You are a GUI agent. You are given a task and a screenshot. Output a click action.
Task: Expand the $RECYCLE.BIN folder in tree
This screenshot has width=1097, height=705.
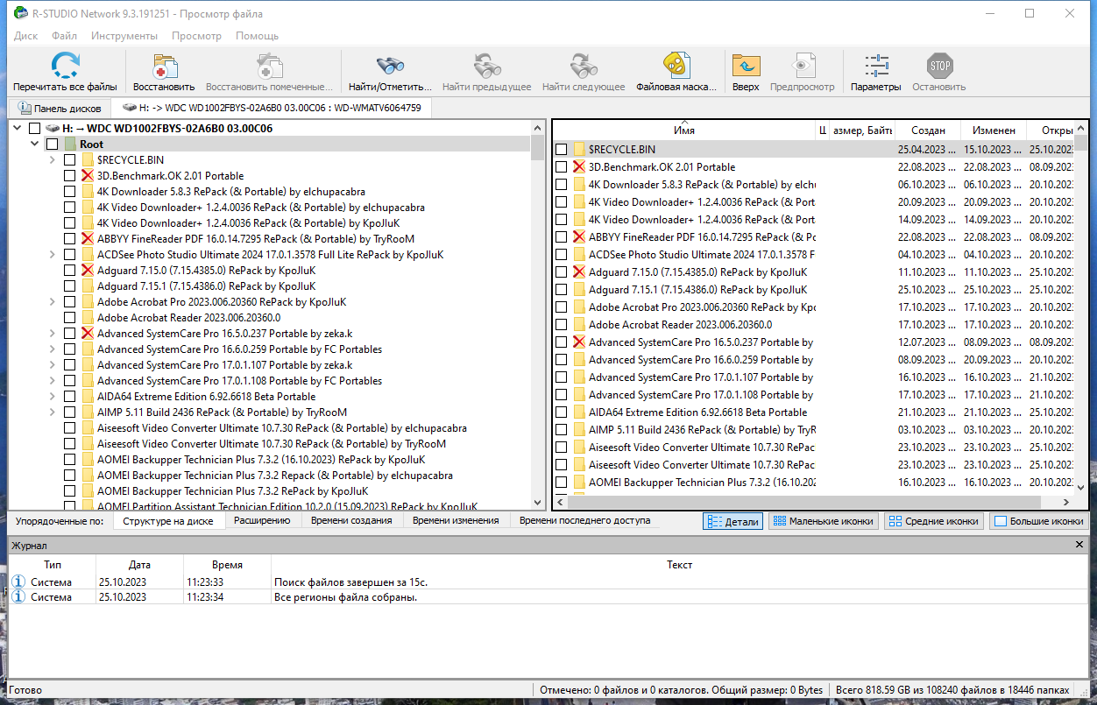(52, 160)
